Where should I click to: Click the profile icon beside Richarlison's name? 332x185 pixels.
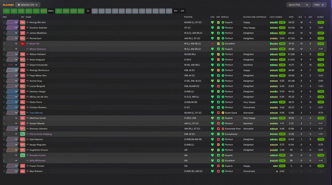(x=28, y=38)
